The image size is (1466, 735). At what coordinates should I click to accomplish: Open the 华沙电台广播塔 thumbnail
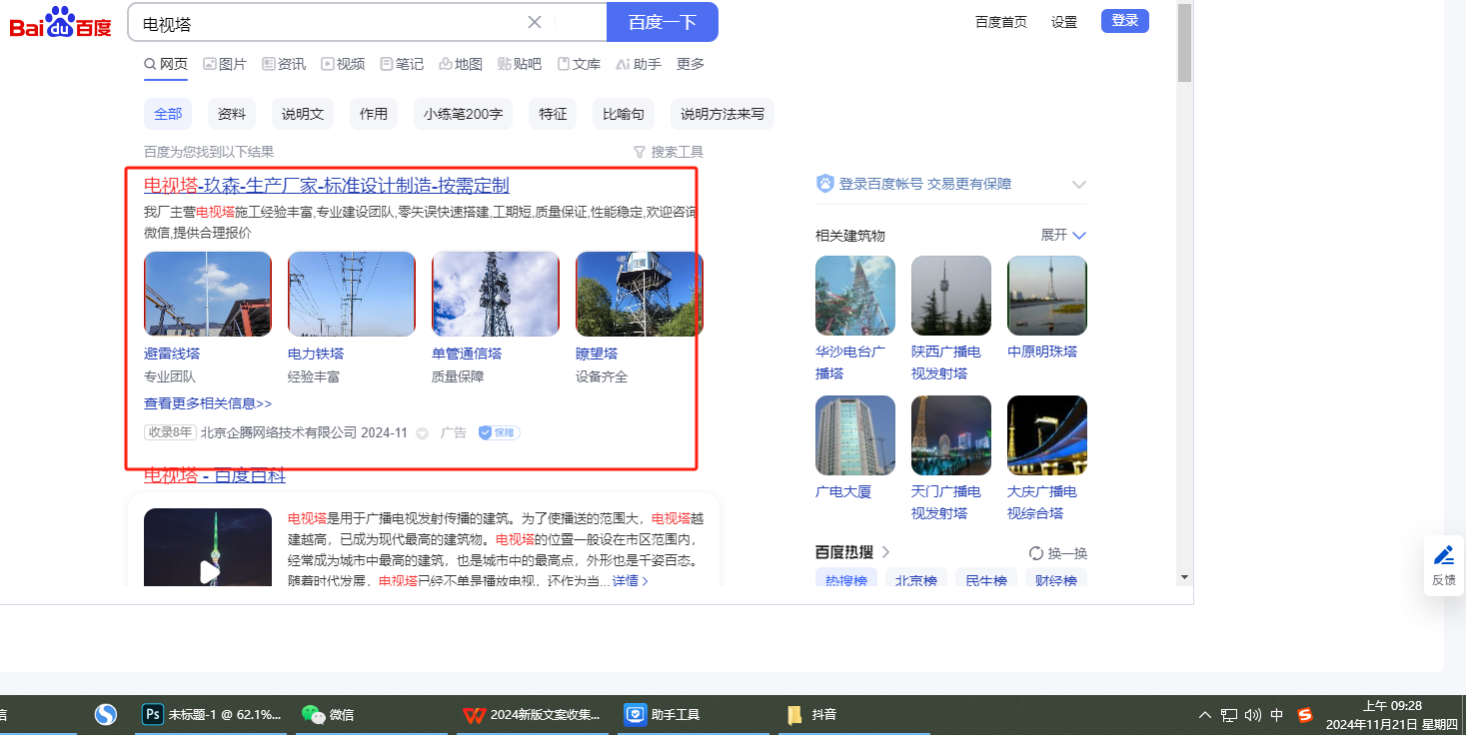(x=855, y=296)
